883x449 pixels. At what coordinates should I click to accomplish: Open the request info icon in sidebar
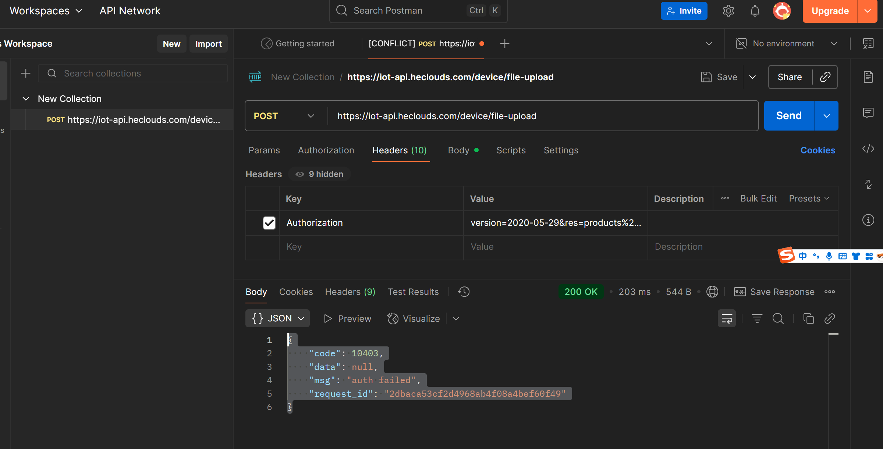[x=868, y=220]
